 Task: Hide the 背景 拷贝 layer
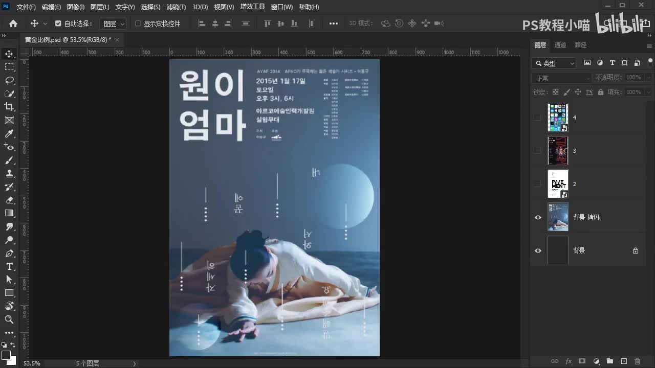tap(538, 217)
